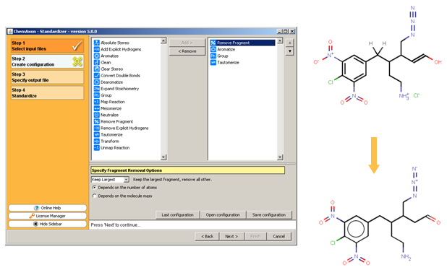Move selected action down with arrow button
The image size is (447, 270).
coord(289,51)
